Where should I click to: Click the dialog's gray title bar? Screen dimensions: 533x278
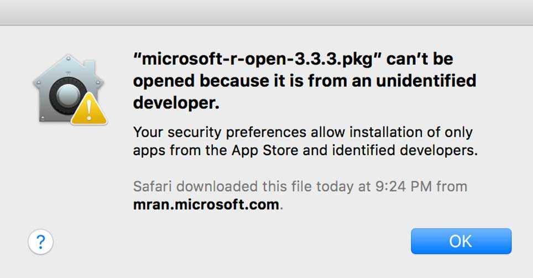pyautogui.click(x=266, y=12)
